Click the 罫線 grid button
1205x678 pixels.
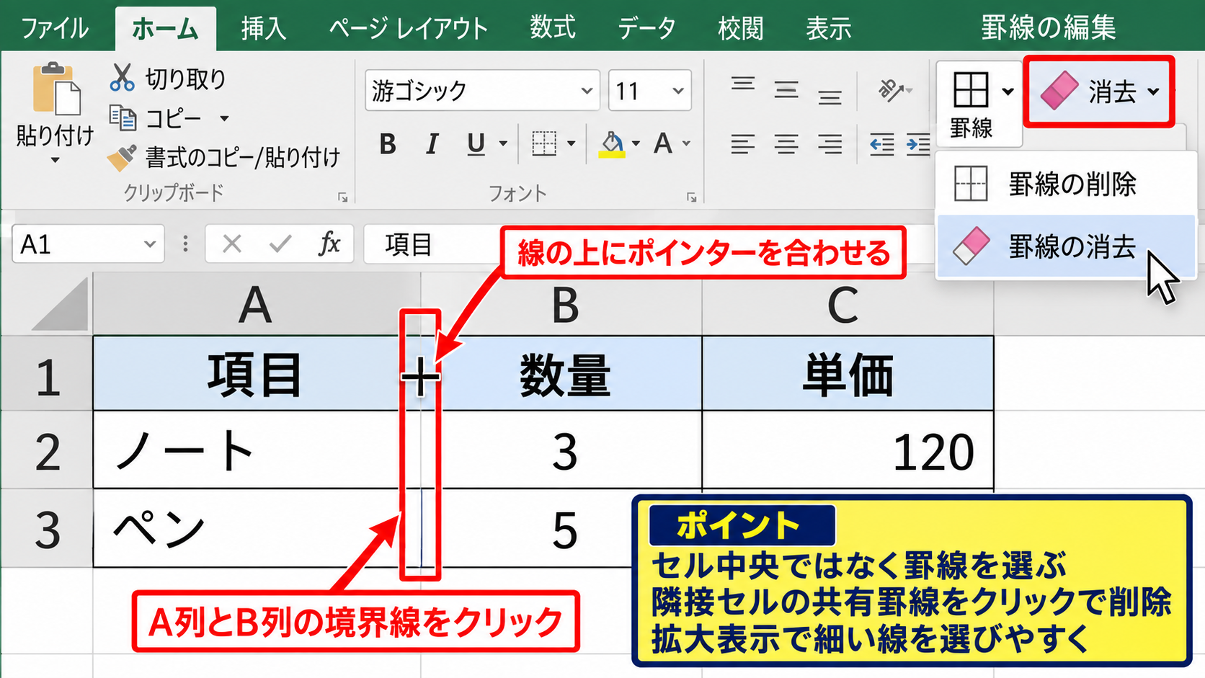tap(971, 103)
